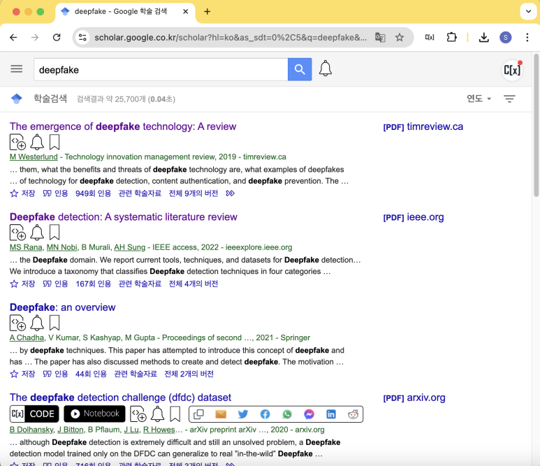This screenshot has width=540, height=466.
Task: Bookmark the 'Deepfake detection: A systematic' result
Action: click(54, 233)
